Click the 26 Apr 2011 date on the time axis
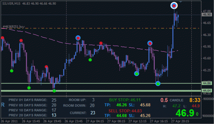214x124 pixels. (9, 121)
